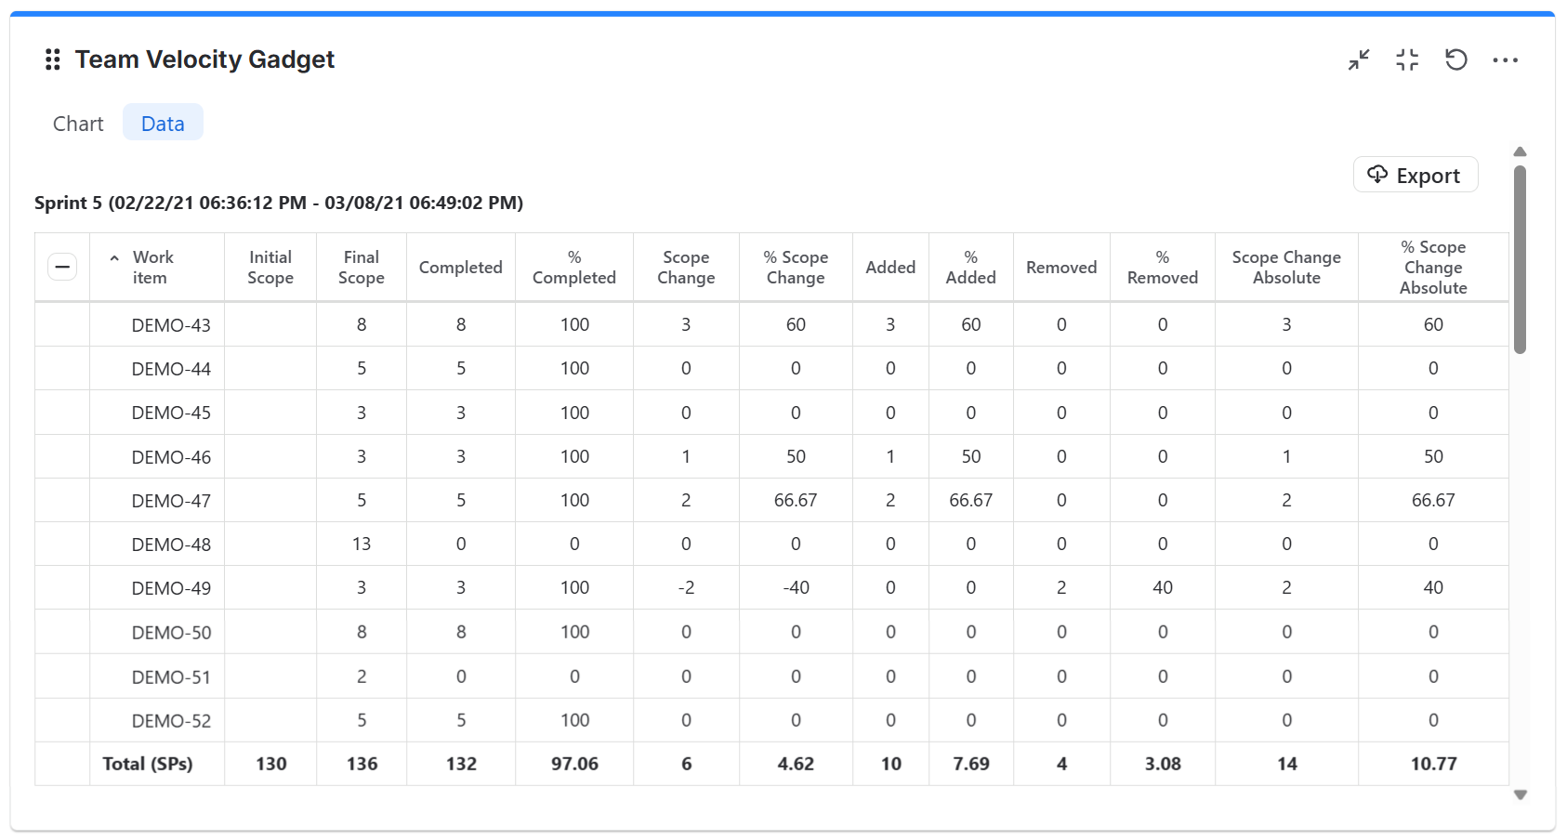Select work item DEMO-46

point(171,457)
